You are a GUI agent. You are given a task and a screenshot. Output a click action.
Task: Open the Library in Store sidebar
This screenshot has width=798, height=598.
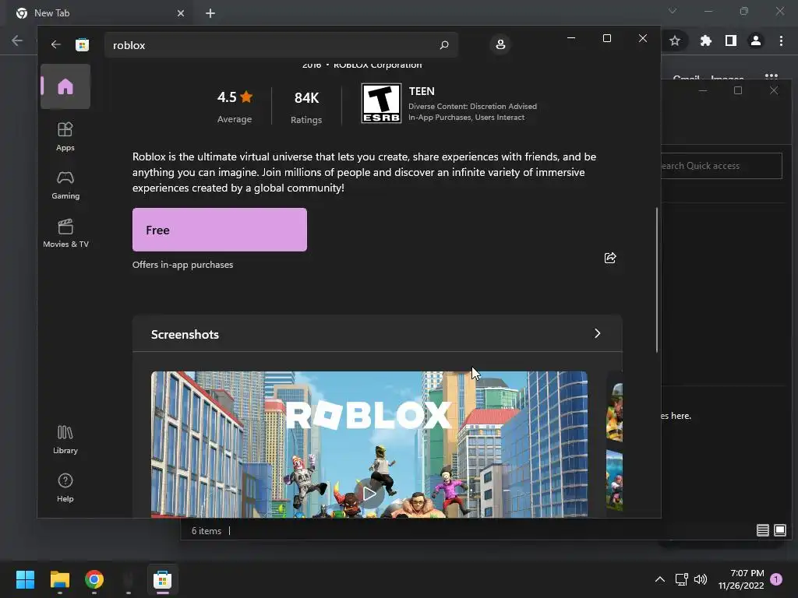coord(65,439)
